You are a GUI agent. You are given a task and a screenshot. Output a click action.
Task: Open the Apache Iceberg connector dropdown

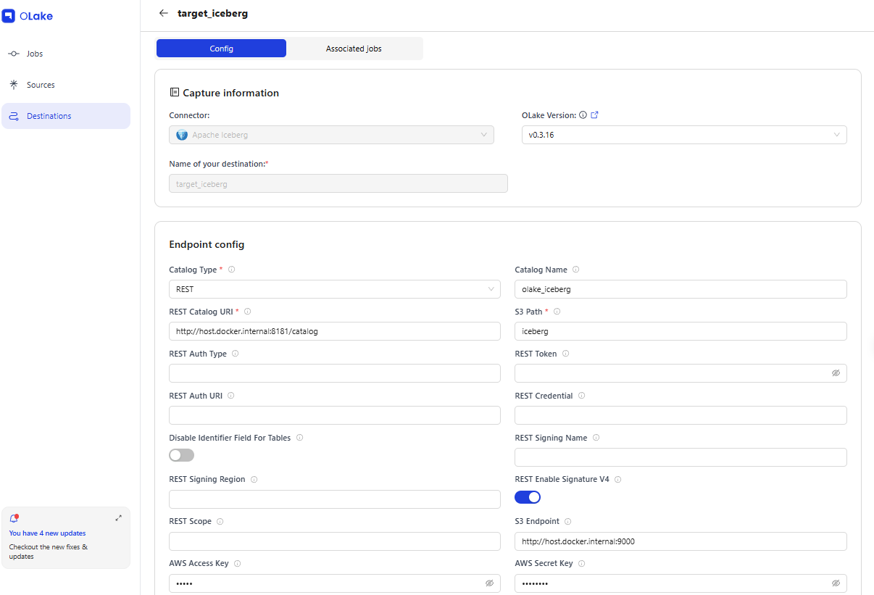click(x=331, y=135)
